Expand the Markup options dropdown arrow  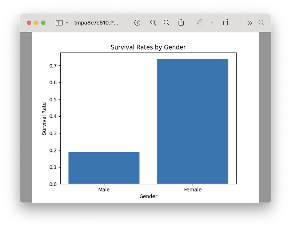pyautogui.click(x=212, y=23)
